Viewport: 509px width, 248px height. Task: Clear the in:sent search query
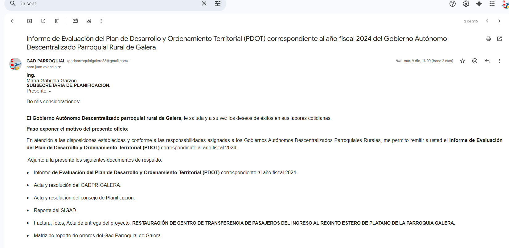204,3
